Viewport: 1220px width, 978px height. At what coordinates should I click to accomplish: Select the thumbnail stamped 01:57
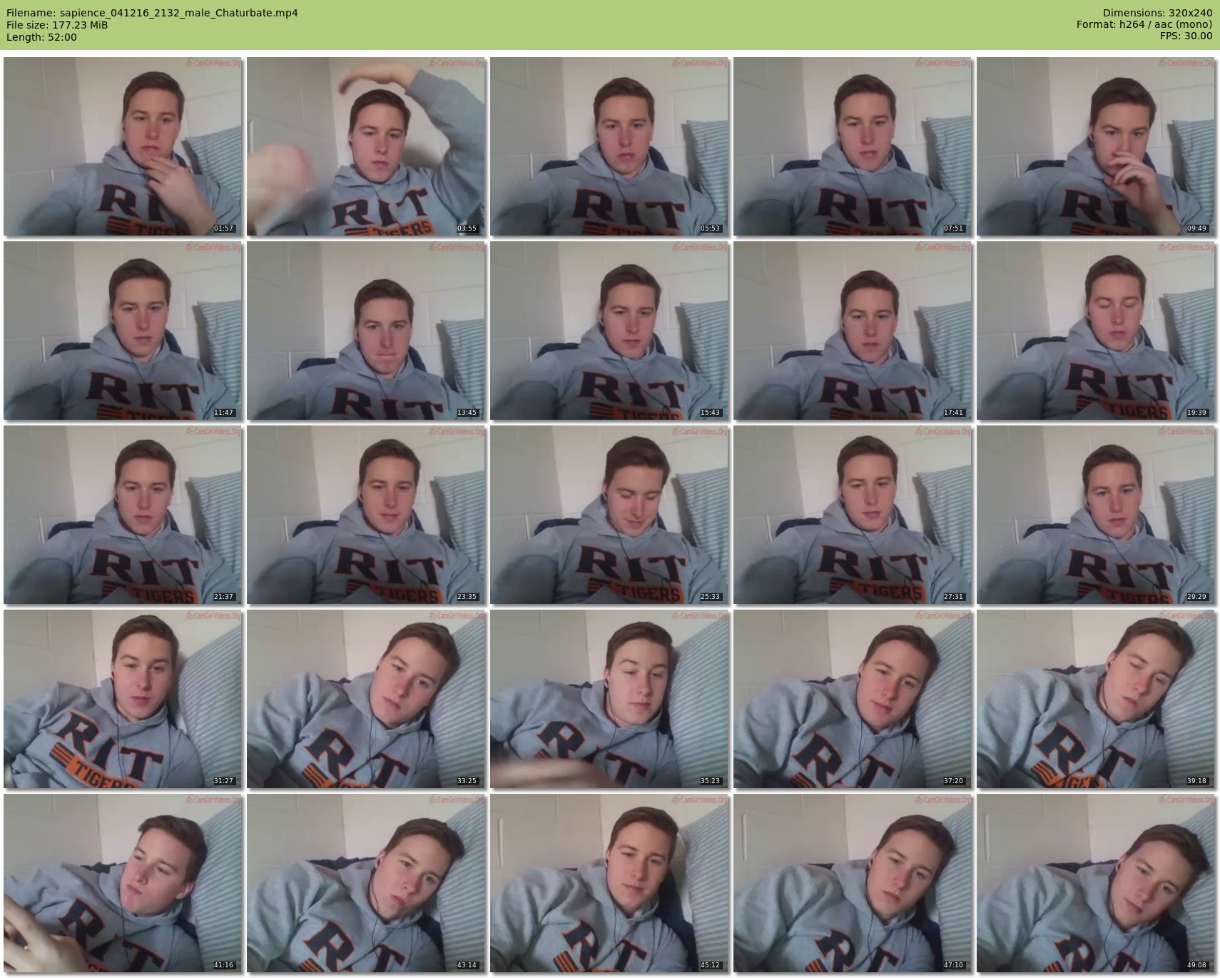point(123,146)
